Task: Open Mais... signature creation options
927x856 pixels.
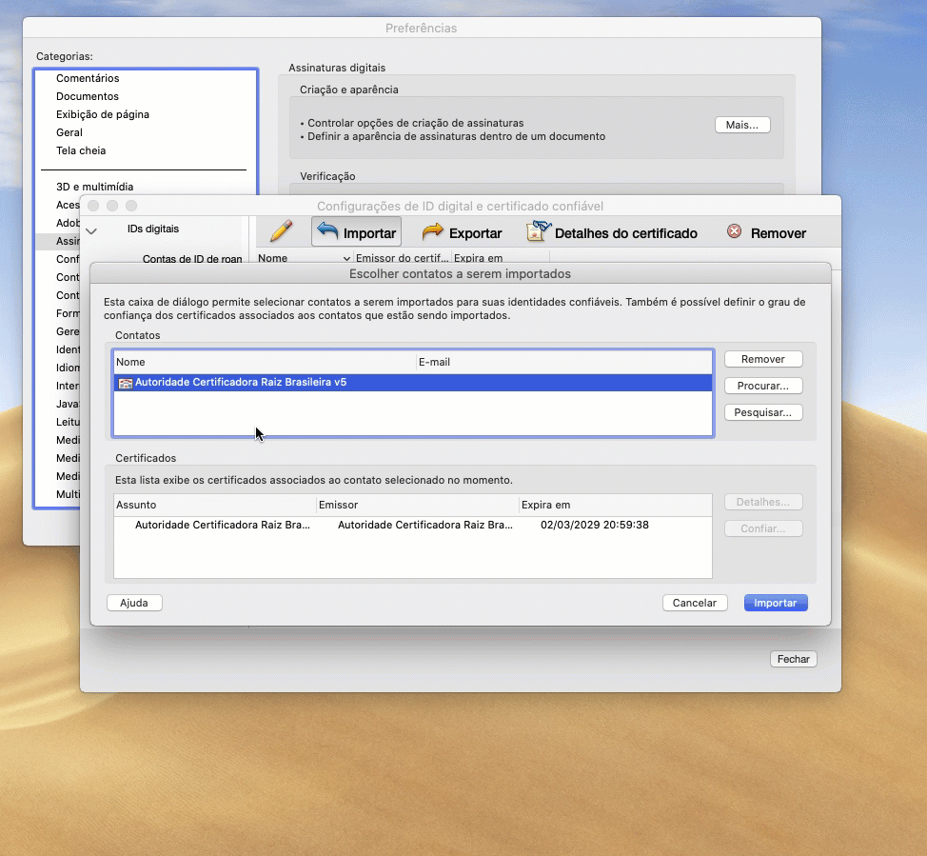Action: click(x=741, y=125)
